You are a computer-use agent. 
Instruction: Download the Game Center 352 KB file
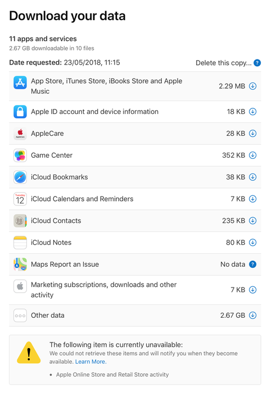pyautogui.click(x=252, y=155)
